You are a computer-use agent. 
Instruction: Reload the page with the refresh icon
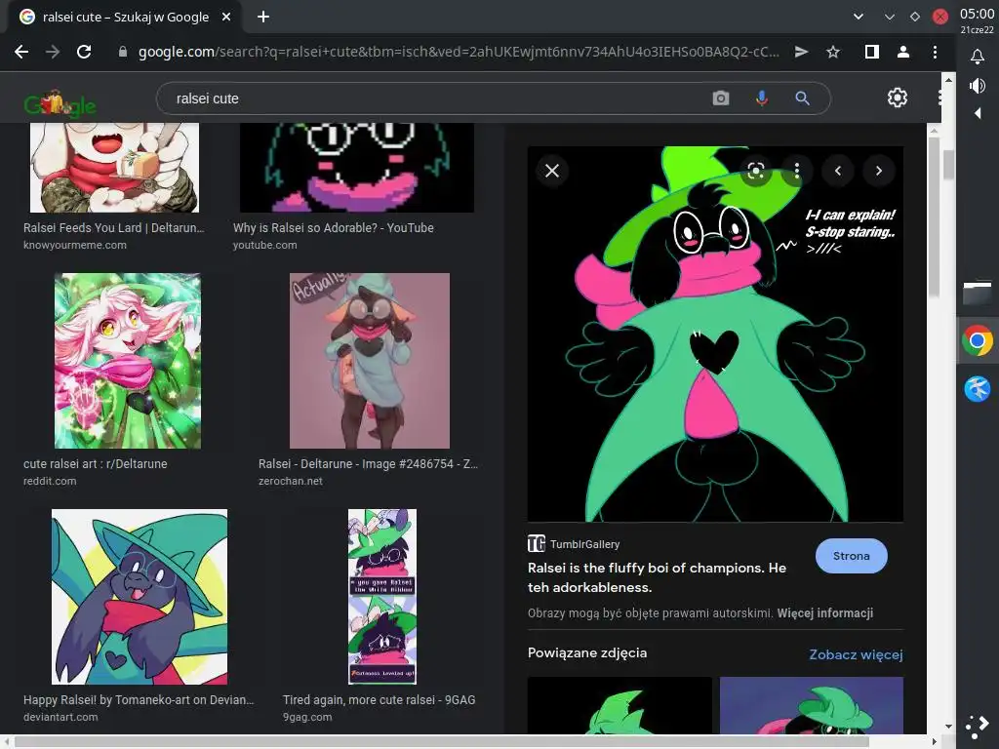[x=84, y=53]
